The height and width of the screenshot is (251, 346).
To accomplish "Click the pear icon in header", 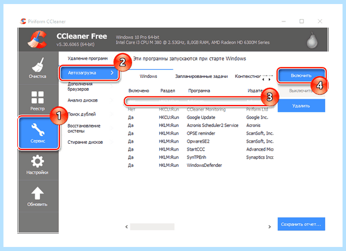I will pos(312,40).
